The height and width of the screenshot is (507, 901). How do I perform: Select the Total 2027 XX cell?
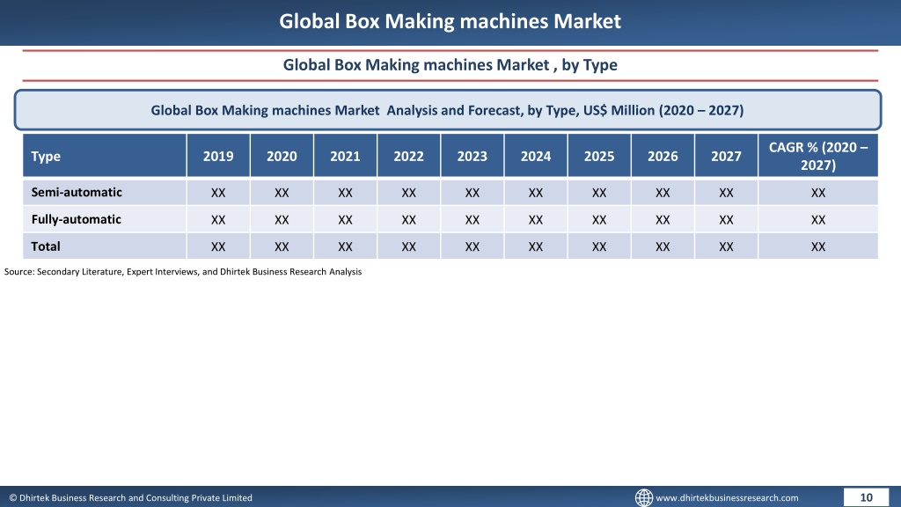click(726, 246)
